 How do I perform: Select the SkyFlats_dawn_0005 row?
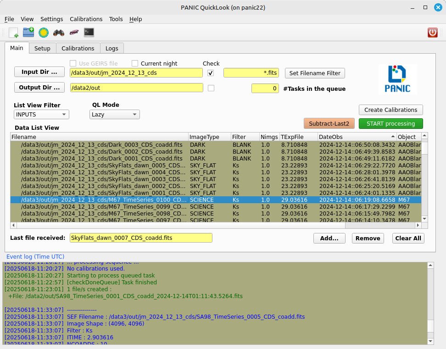point(216,166)
